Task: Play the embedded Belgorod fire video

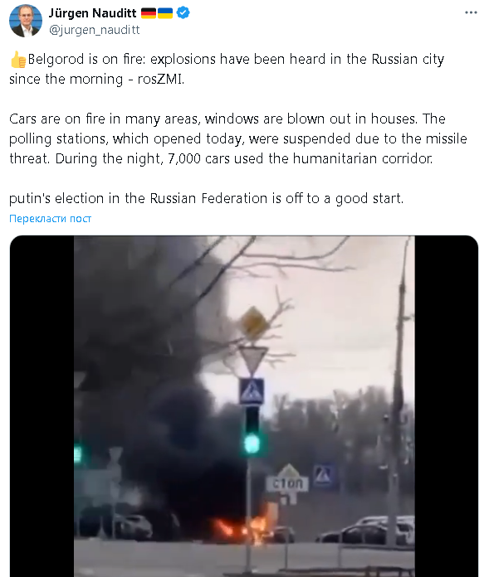Action: pyautogui.click(x=244, y=406)
